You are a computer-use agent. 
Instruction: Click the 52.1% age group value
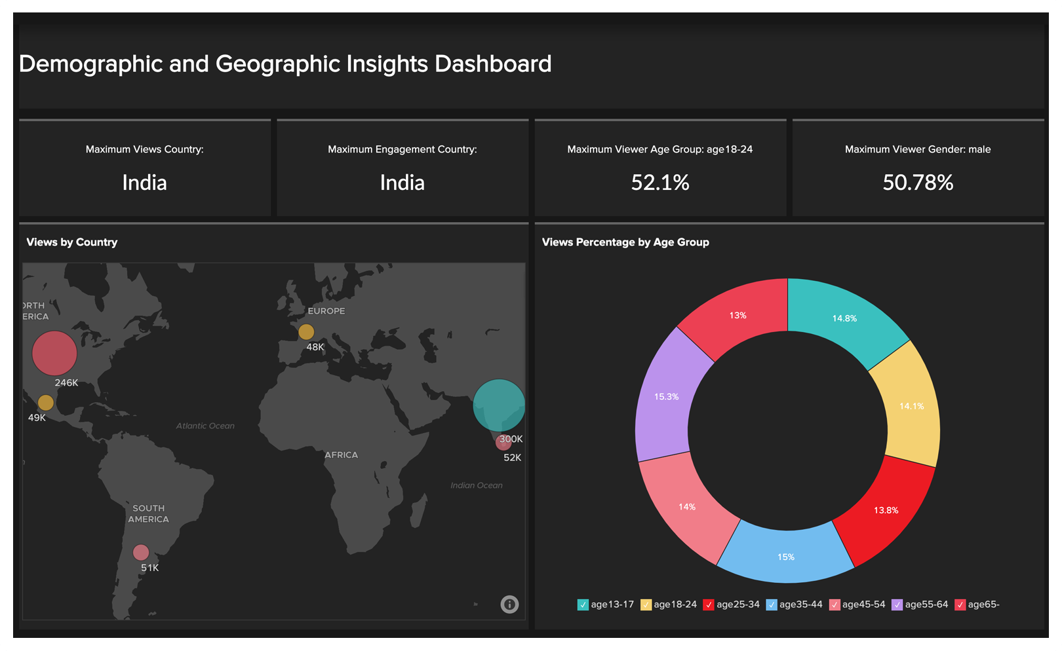coord(659,183)
